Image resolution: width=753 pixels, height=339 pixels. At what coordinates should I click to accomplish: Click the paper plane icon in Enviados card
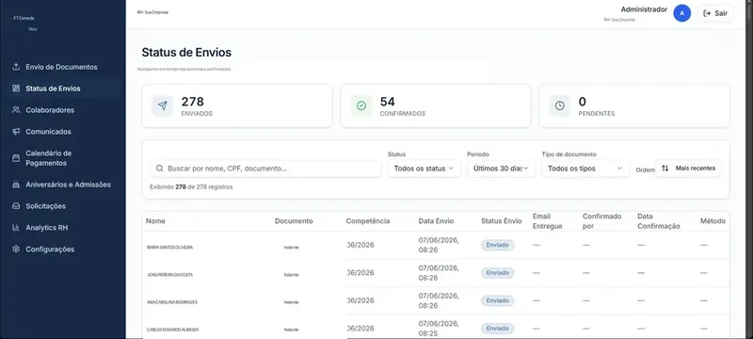(x=162, y=105)
